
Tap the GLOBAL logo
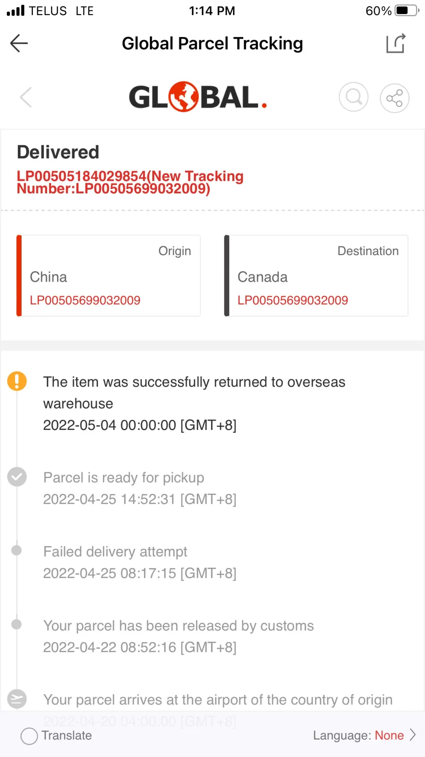198,97
